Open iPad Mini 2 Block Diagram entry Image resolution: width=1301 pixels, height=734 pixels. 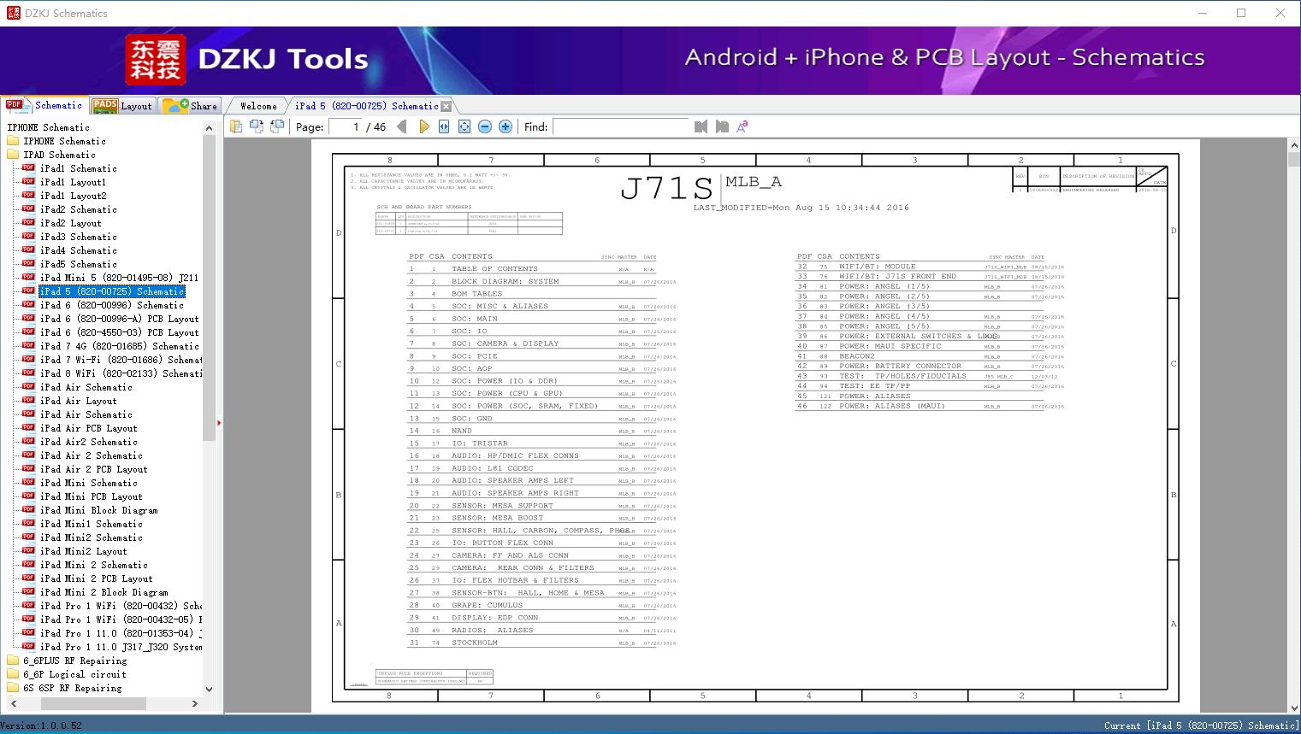pos(104,592)
